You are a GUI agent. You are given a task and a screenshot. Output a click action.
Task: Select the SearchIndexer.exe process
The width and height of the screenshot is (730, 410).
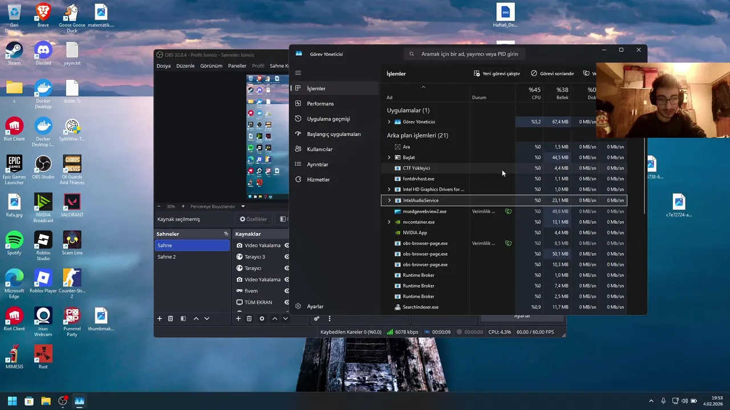504,307
